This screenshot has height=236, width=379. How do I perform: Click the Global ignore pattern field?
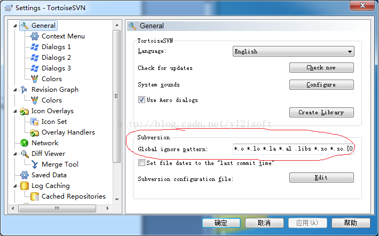point(294,149)
